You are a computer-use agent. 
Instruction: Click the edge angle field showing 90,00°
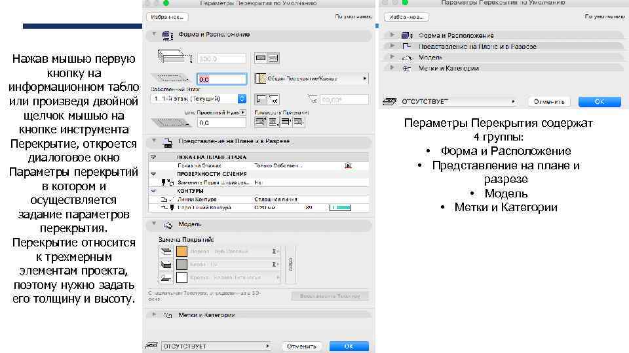click(344, 99)
